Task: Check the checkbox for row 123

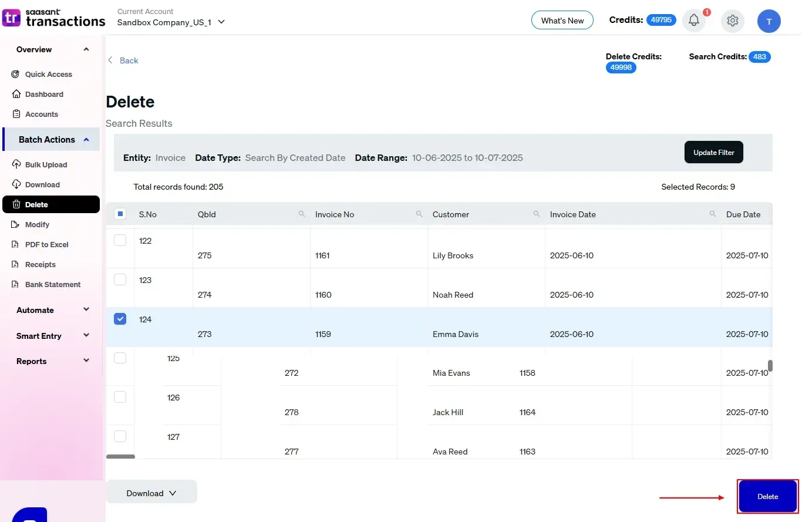Action: pos(120,279)
